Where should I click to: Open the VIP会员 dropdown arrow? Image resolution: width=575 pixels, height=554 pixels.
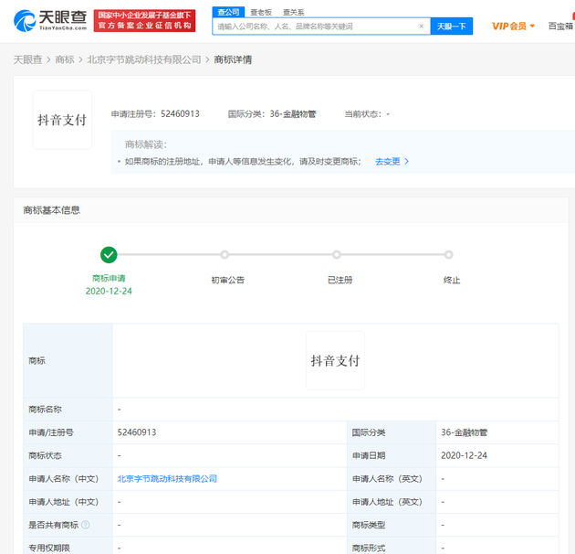532,27
